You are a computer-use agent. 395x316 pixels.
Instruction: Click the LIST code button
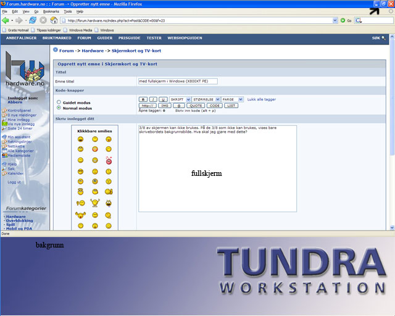(x=231, y=106)
